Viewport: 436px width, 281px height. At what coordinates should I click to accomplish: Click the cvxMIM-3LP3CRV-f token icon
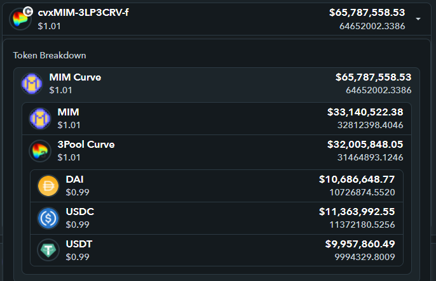[x=20, y=19]
